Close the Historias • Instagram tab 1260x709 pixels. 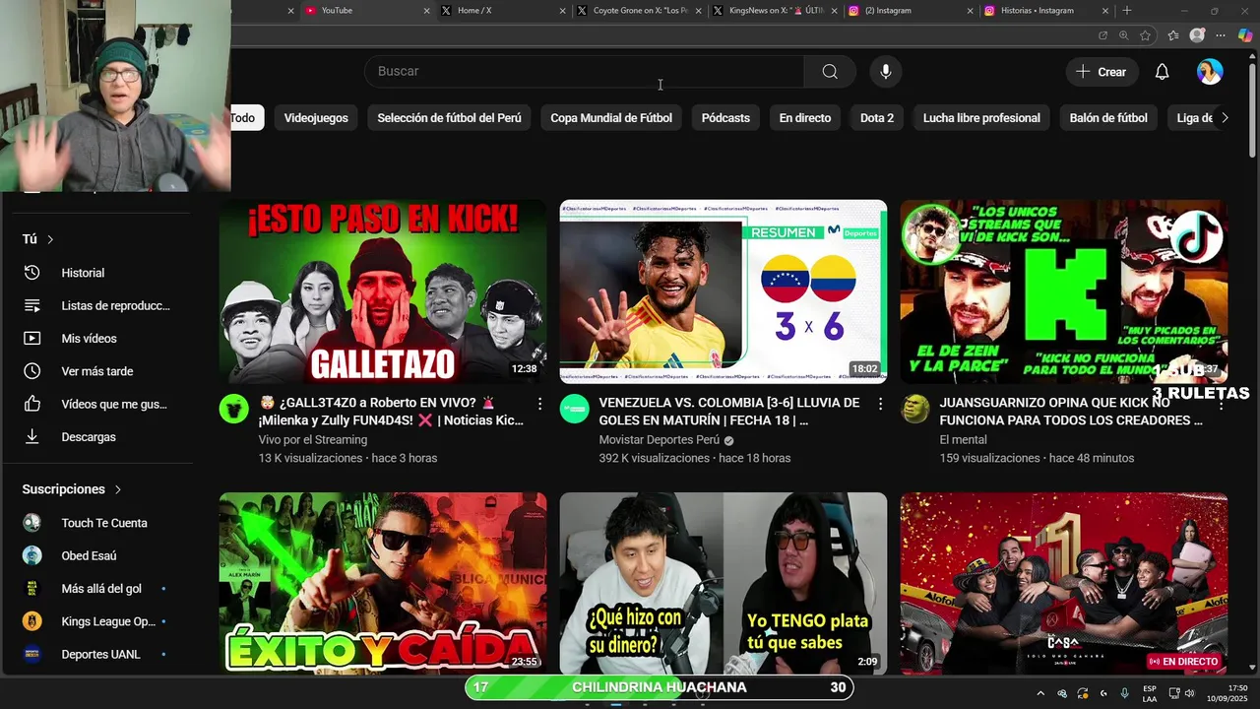point(1106,11)
